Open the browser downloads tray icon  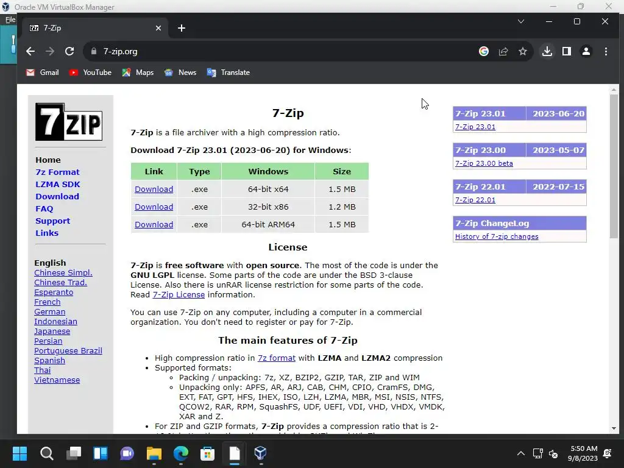[547, 51]
